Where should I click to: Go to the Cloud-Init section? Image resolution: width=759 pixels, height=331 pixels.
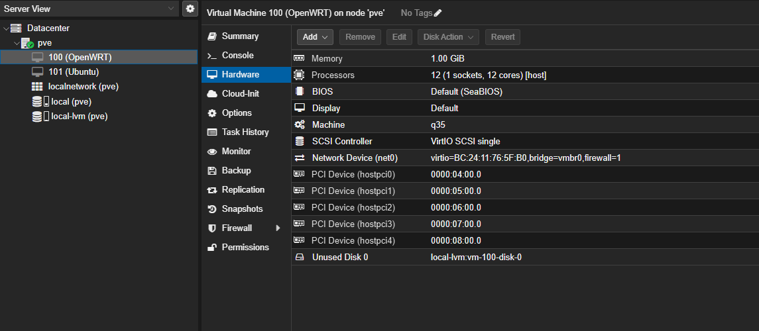(240, 94)
